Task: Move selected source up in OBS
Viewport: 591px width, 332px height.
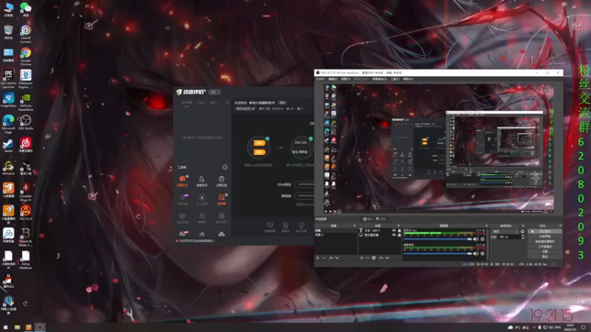Action: pyautogui.click(x=380, y=257)
